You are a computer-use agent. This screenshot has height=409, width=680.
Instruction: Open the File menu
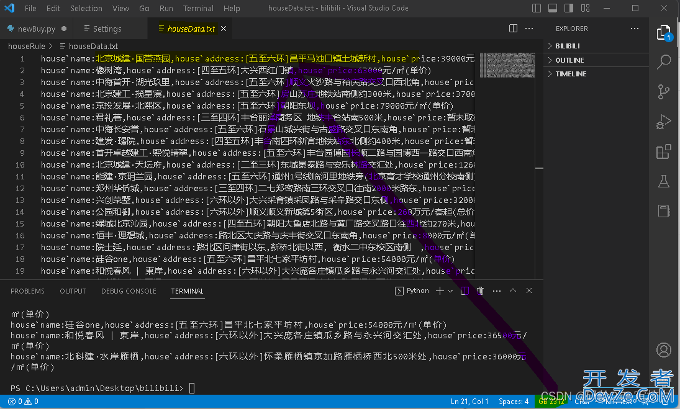click(x=30, y=8)
